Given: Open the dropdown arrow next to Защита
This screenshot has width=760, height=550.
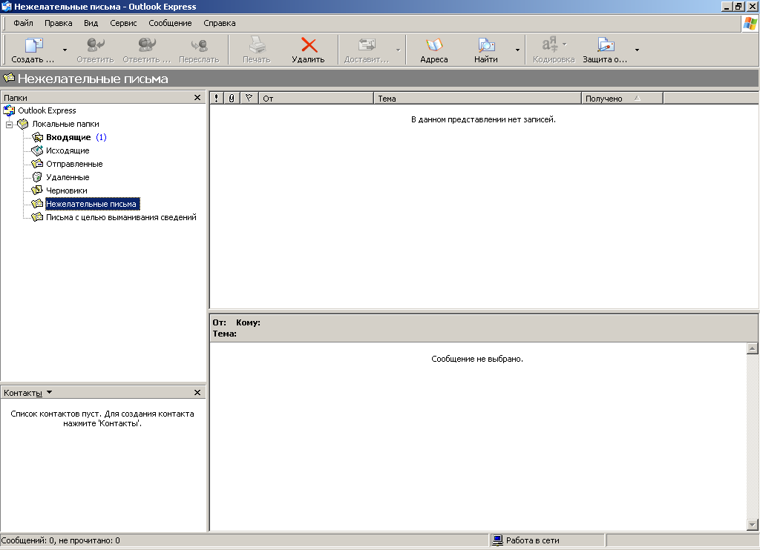Looking at the screenshot, I should [637, 50].
